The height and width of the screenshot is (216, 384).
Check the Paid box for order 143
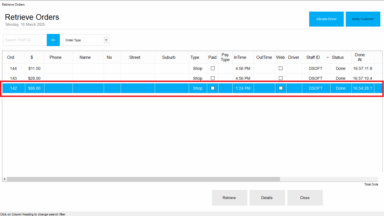[213, 78]
